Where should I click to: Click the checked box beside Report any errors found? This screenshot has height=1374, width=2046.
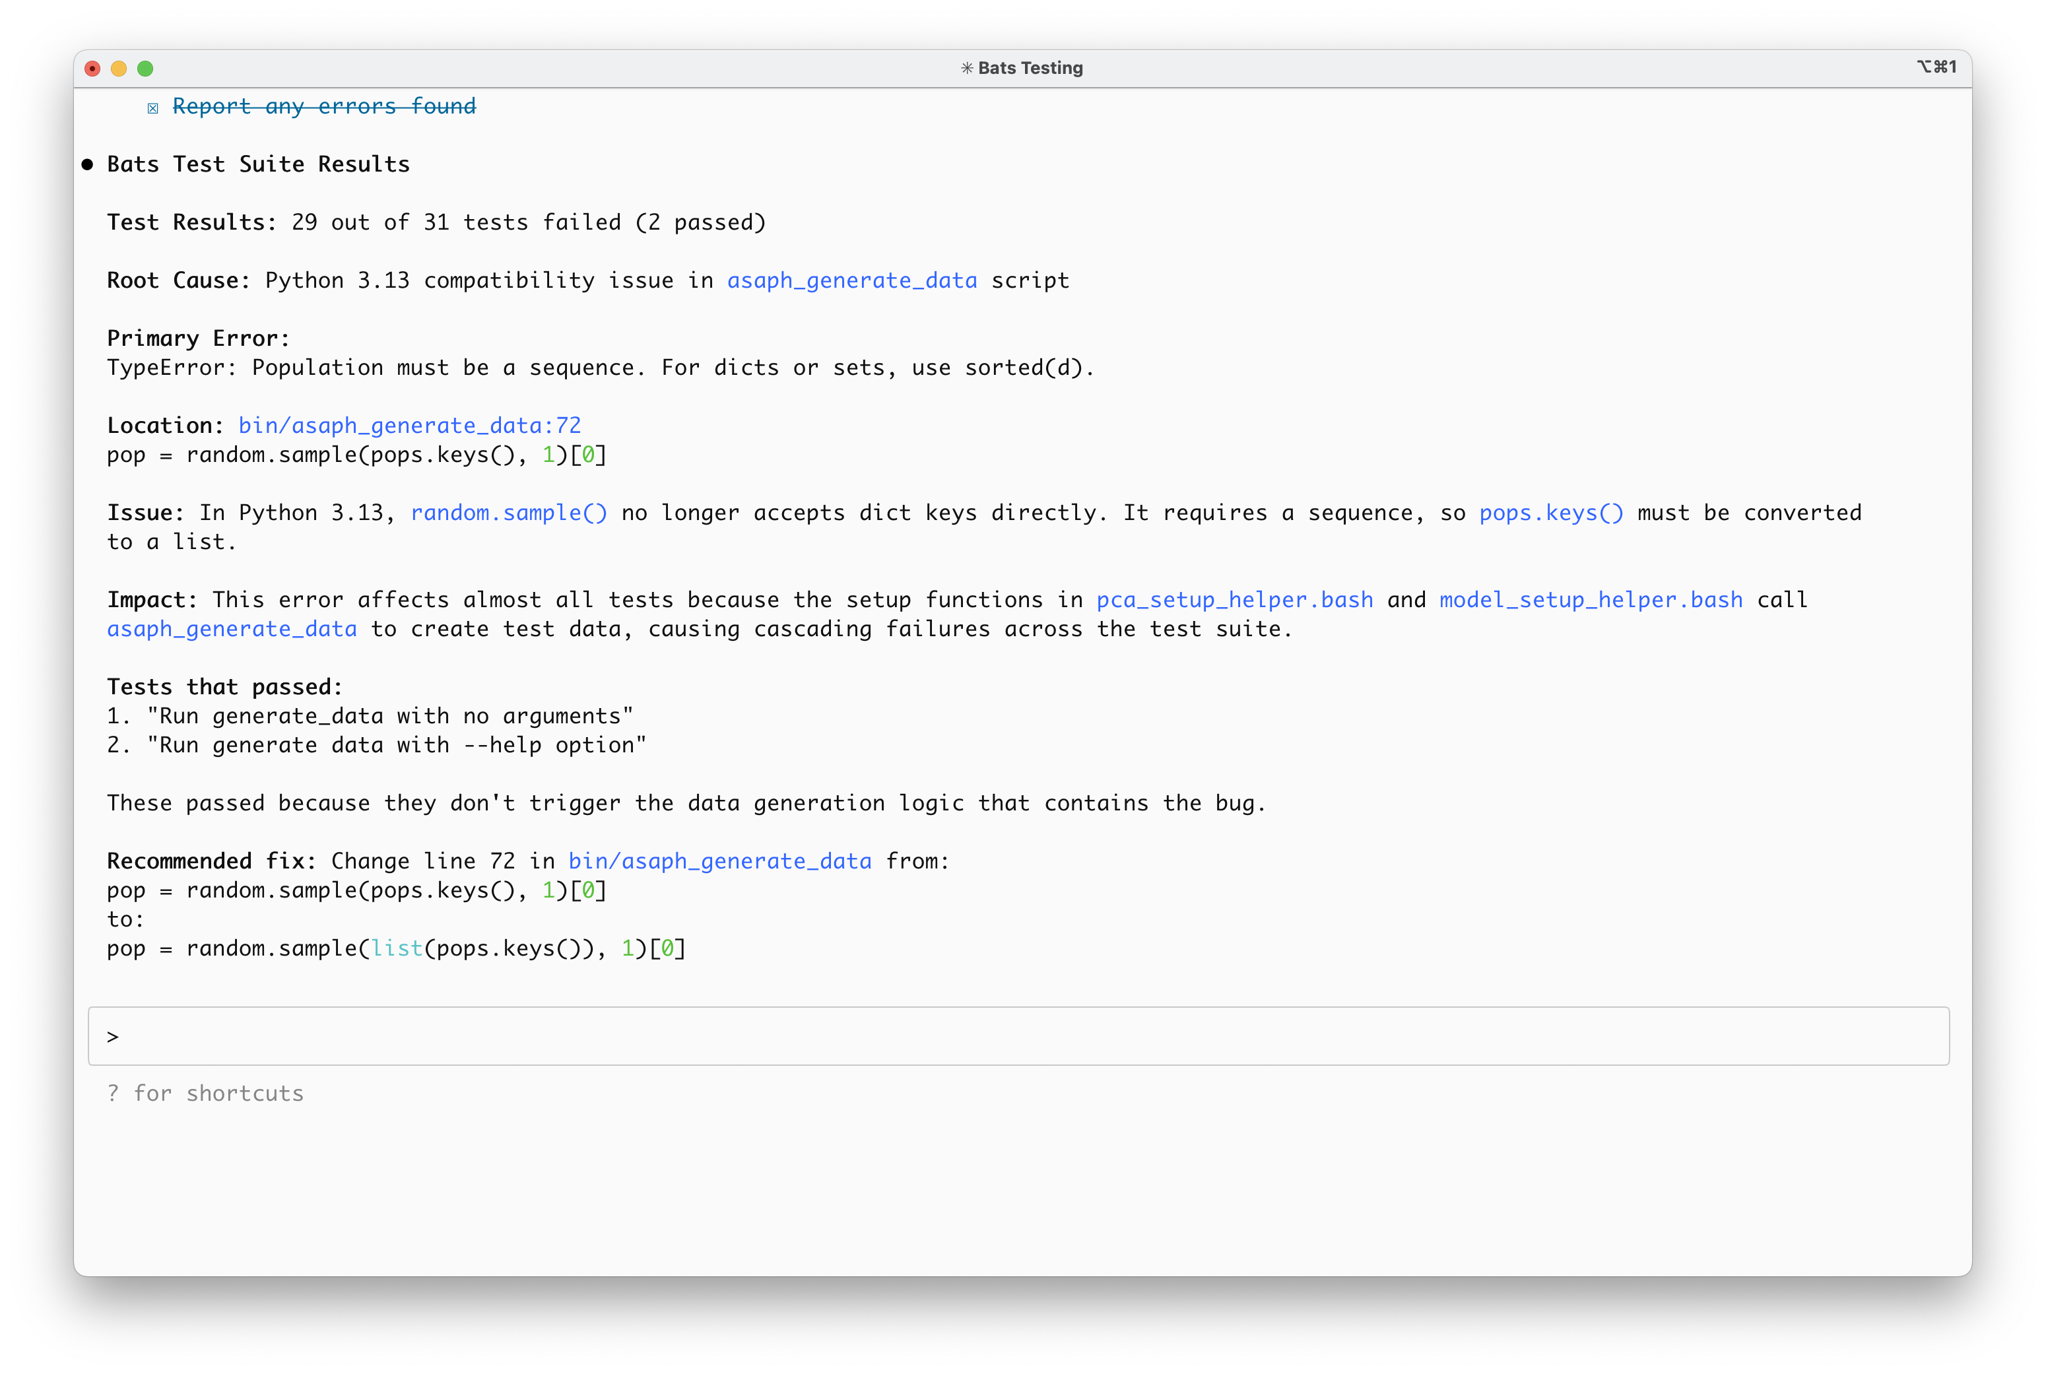152,108
